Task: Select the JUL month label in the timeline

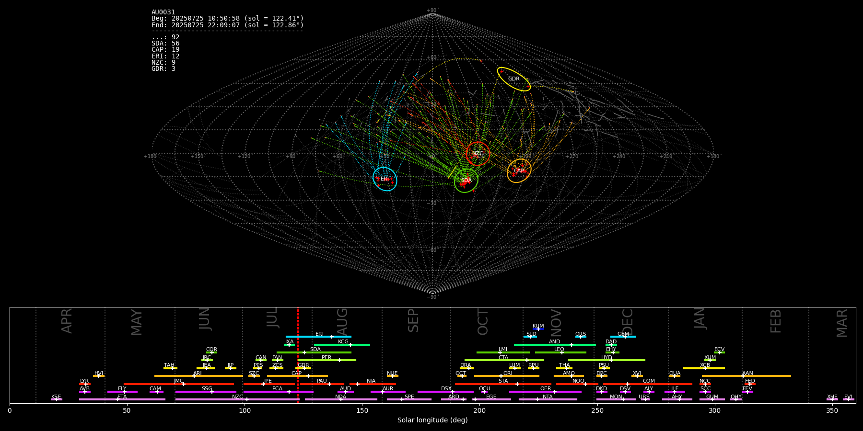Action: coord(272,317)
